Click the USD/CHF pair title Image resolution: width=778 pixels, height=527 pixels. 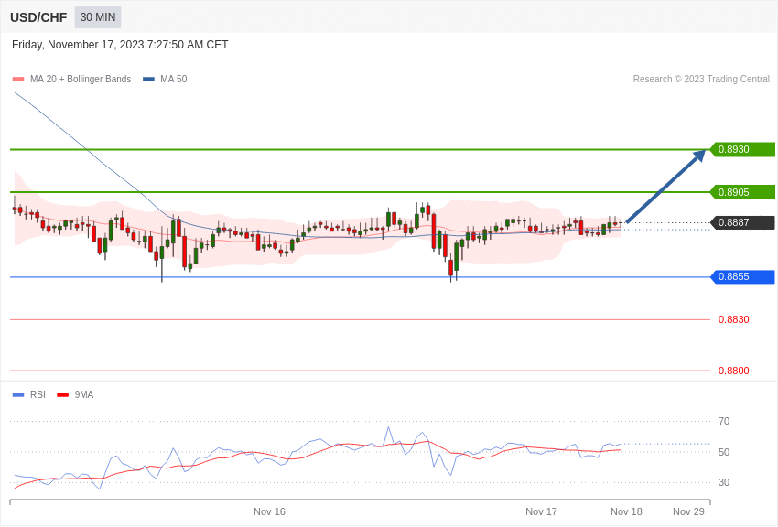38,18
